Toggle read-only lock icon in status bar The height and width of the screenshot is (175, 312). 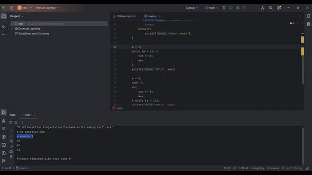pos(308,168)
